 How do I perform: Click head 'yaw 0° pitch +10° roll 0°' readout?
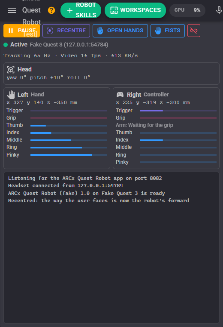click(x=48, y=77)
